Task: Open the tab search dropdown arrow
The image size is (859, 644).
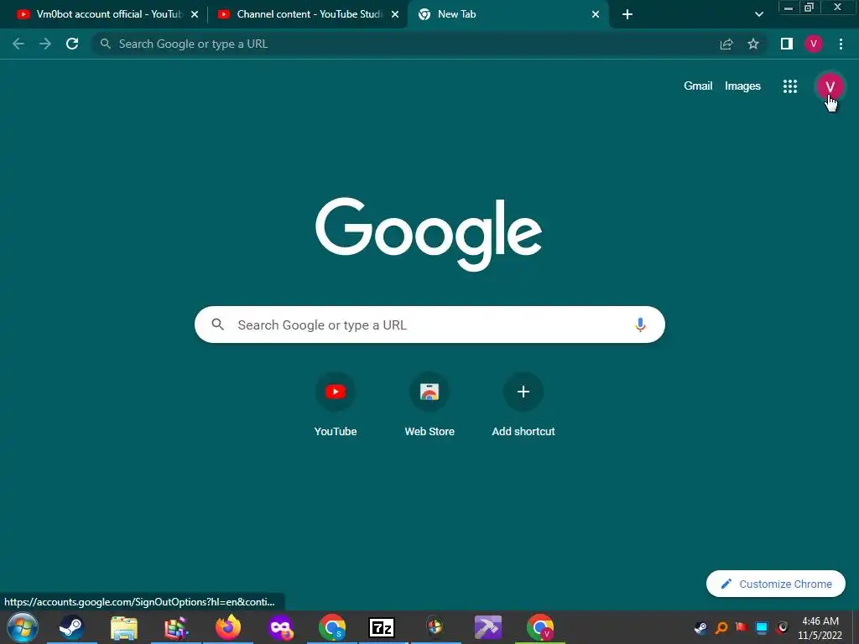Action: [x=758, y=15]
